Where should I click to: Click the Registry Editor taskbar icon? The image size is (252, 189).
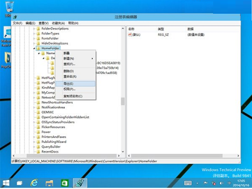tap(80, 183)
